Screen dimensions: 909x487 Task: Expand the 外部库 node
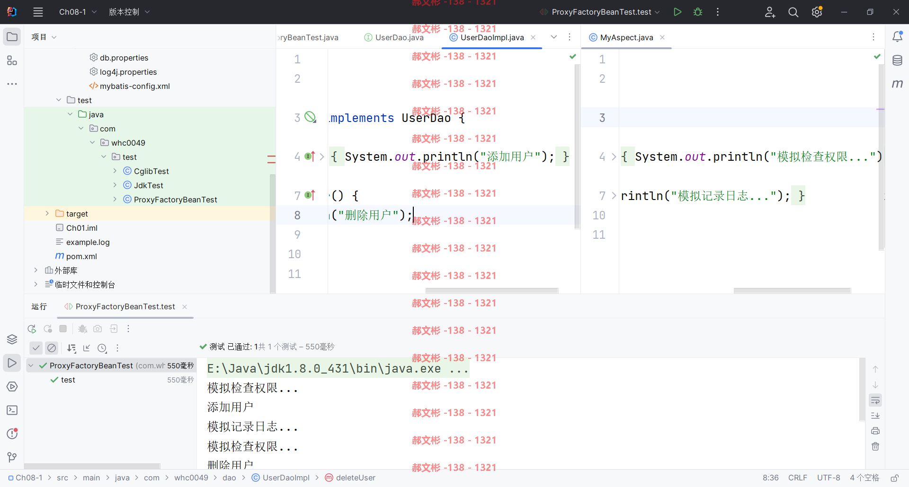[x=36, y=270]
